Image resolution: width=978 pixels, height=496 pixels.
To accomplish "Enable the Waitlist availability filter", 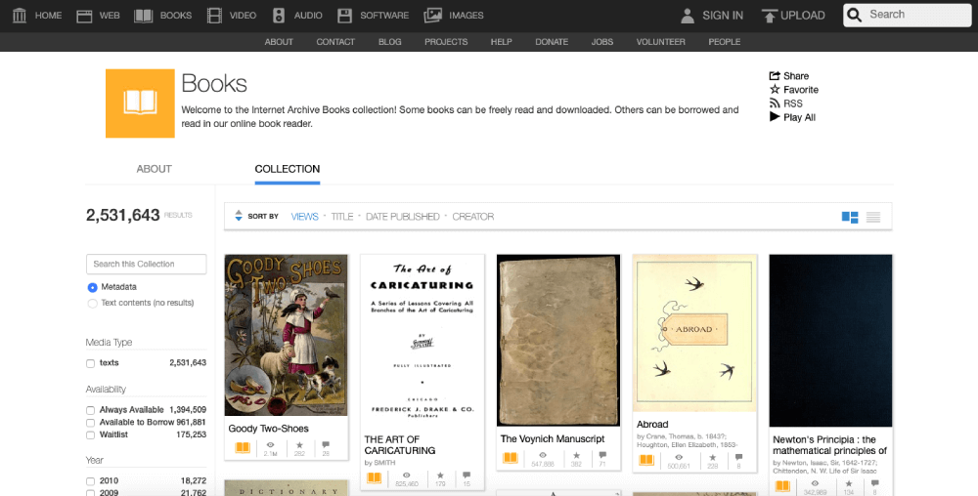I will (x=91, y=434).
